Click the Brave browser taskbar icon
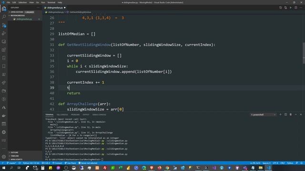 click(x=152, y=168)
